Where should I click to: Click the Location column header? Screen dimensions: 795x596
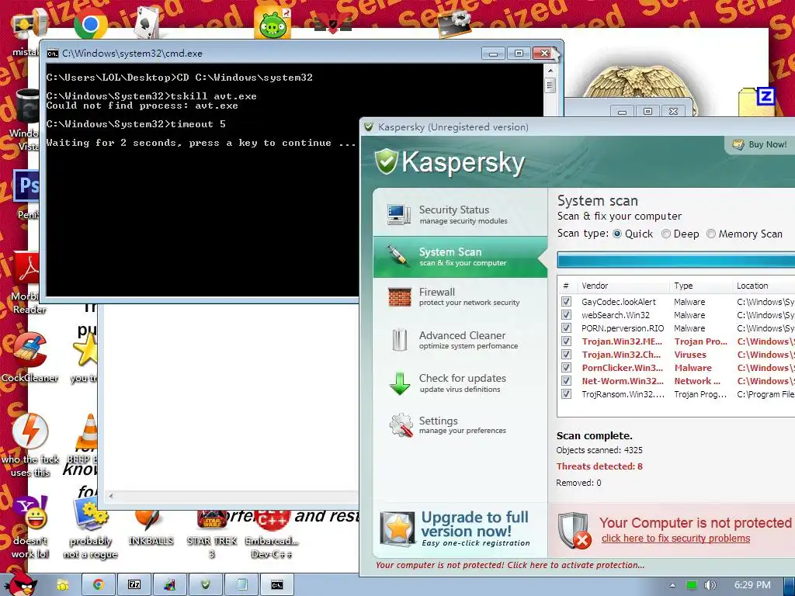tap(764, 286)
